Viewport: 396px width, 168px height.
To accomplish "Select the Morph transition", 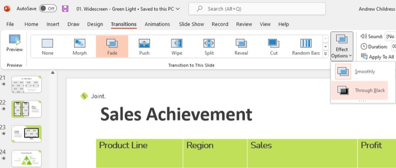I will pyautogui.click(x=80, y=47).
